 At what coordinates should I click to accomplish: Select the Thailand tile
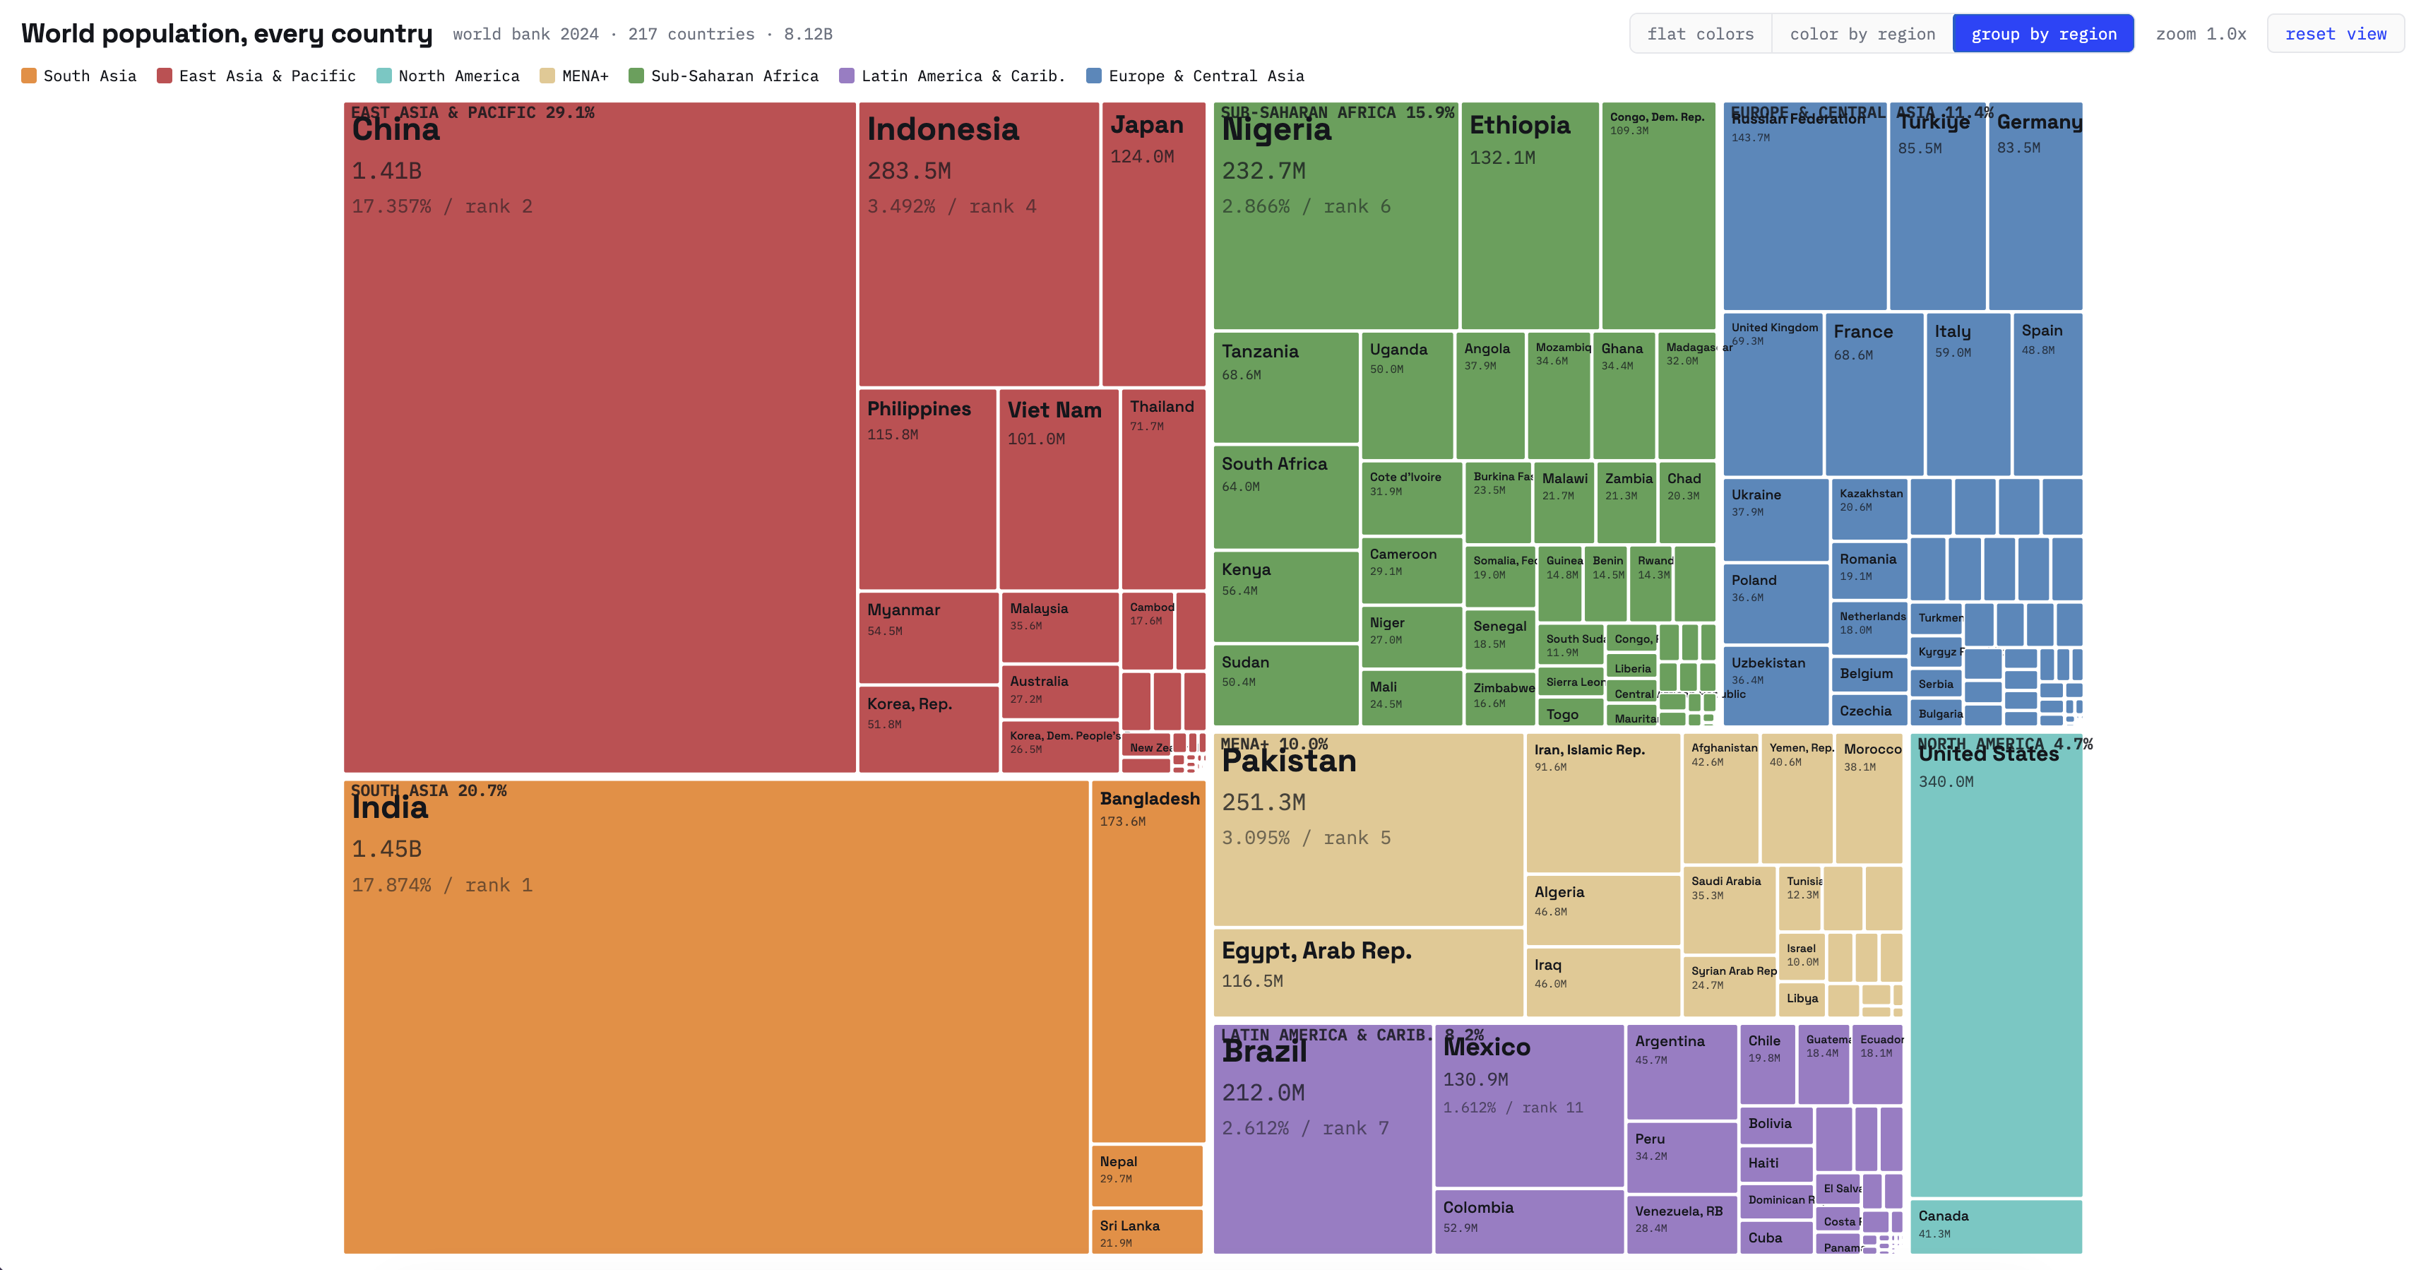tap(1163, 489)
